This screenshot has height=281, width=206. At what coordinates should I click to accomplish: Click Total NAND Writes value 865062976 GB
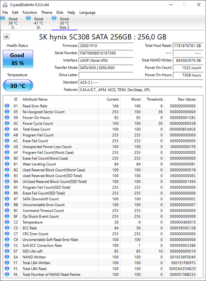pos(188,60)
